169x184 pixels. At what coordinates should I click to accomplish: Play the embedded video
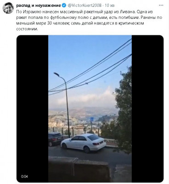(90, 109)
